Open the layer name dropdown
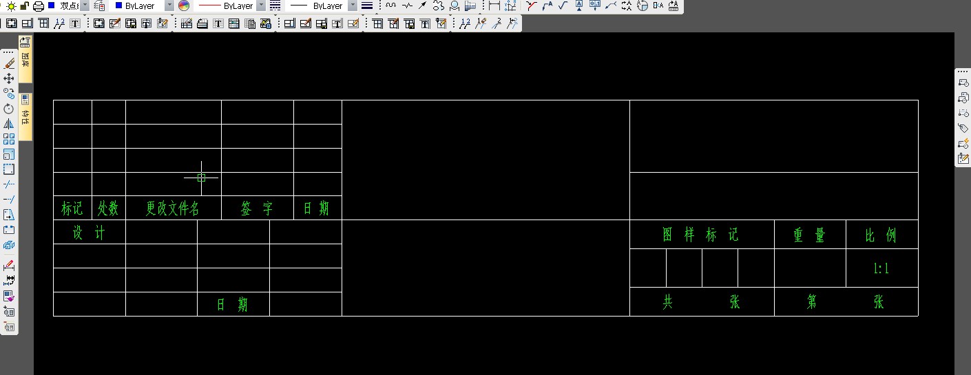Image resolution: width=971 pixels, height=375 pixels. (x=85, y=6)
